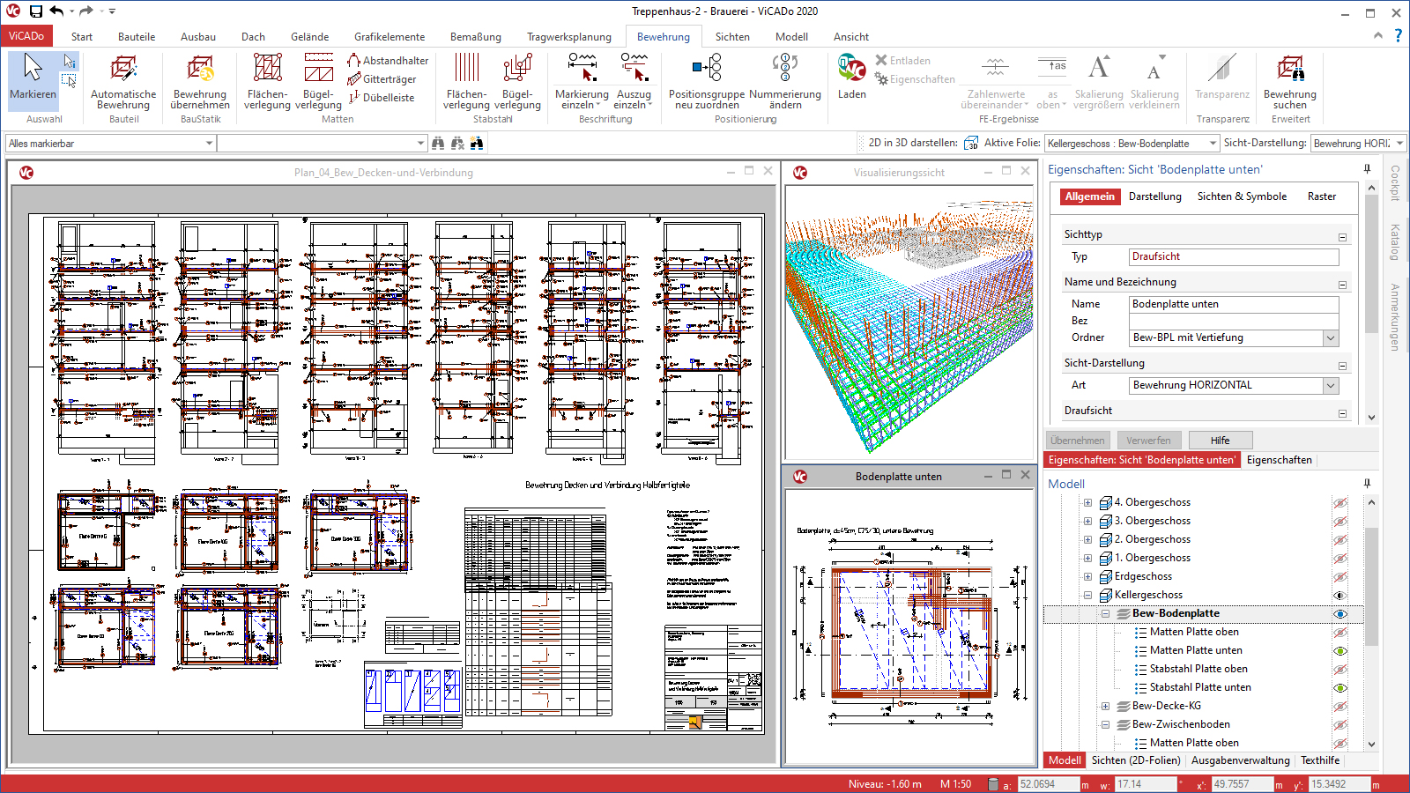Click the w: value field

pyautogui.click(x=1145, y=784)
